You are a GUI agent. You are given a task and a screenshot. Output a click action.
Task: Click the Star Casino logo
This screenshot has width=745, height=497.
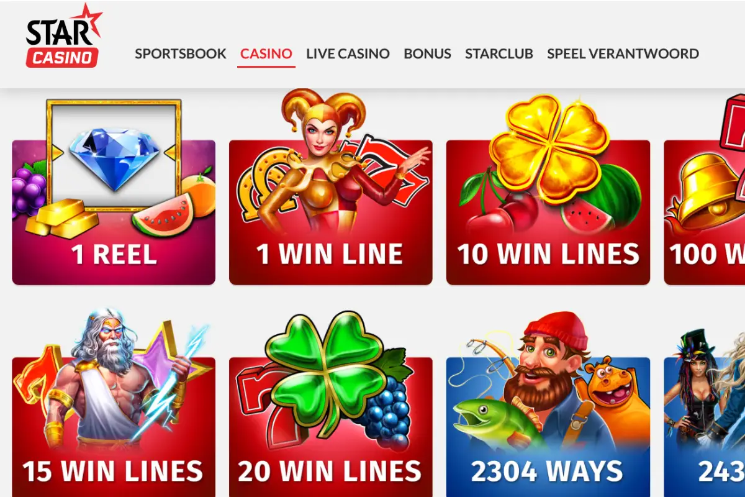[x=64, y=35]
